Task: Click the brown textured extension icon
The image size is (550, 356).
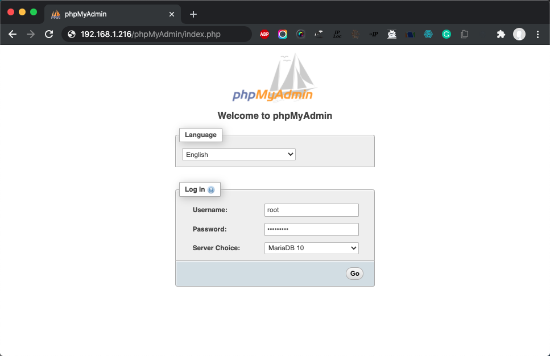Action: coord(355,34)
